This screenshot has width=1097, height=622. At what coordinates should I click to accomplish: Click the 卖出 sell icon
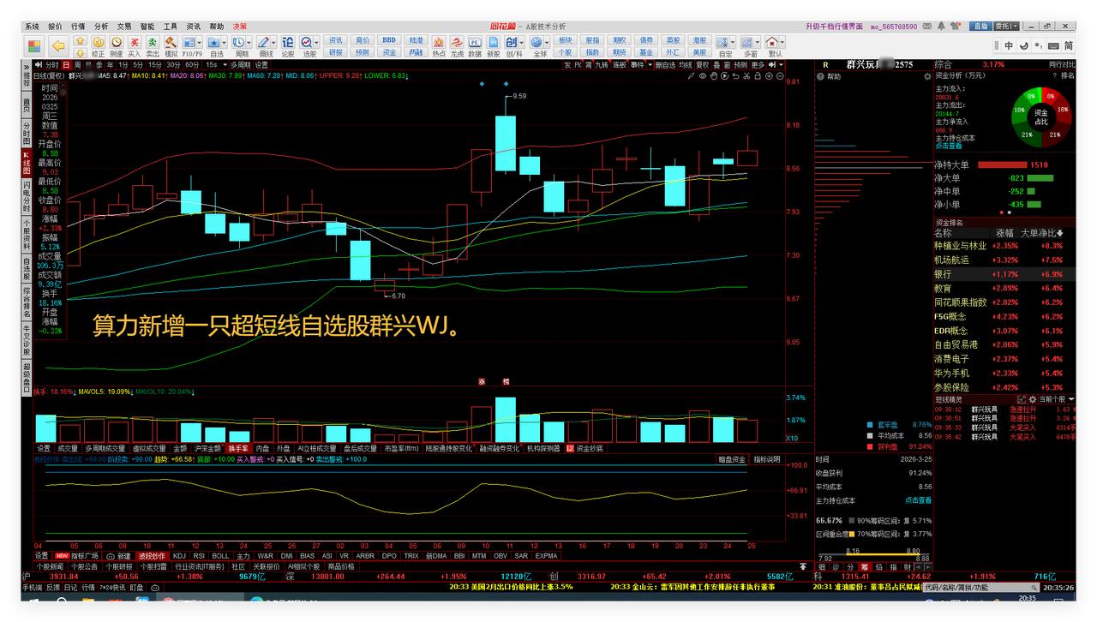152,45
